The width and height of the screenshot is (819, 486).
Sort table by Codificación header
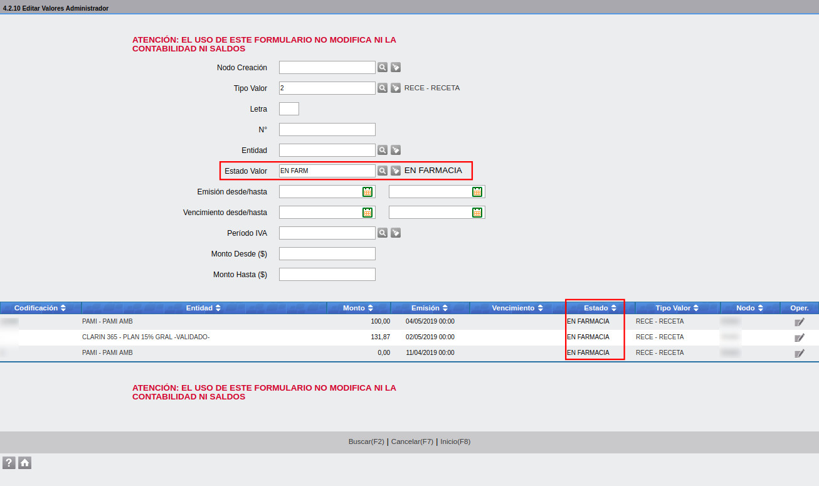[40, 308]
